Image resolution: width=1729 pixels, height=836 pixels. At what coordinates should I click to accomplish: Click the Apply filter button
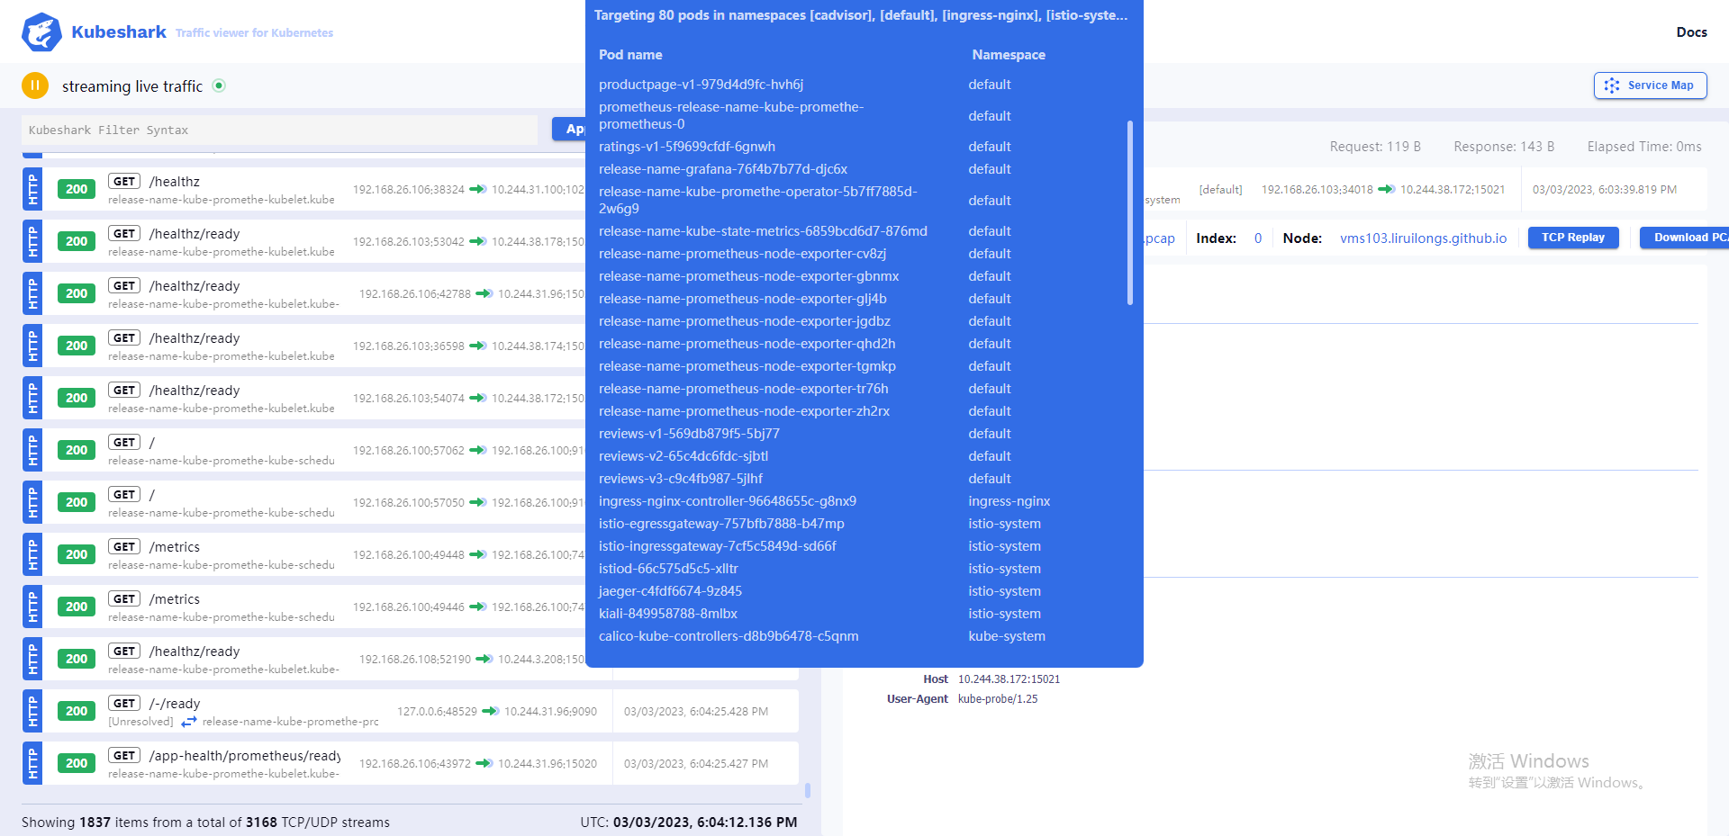(x=569, y=130)
